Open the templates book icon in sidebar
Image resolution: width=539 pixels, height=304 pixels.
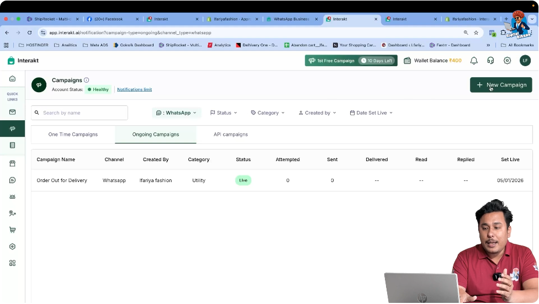(x=12, y=145)
